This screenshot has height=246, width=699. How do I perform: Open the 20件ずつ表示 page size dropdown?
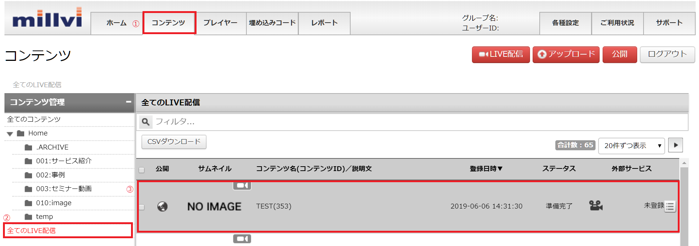[x=631, y=145]
